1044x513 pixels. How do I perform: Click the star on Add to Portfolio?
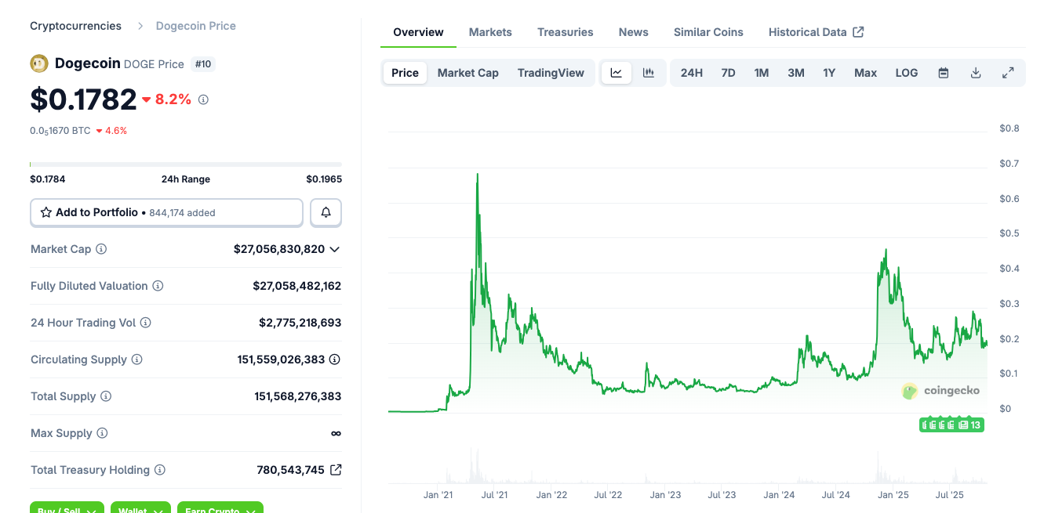click(47, 212)
